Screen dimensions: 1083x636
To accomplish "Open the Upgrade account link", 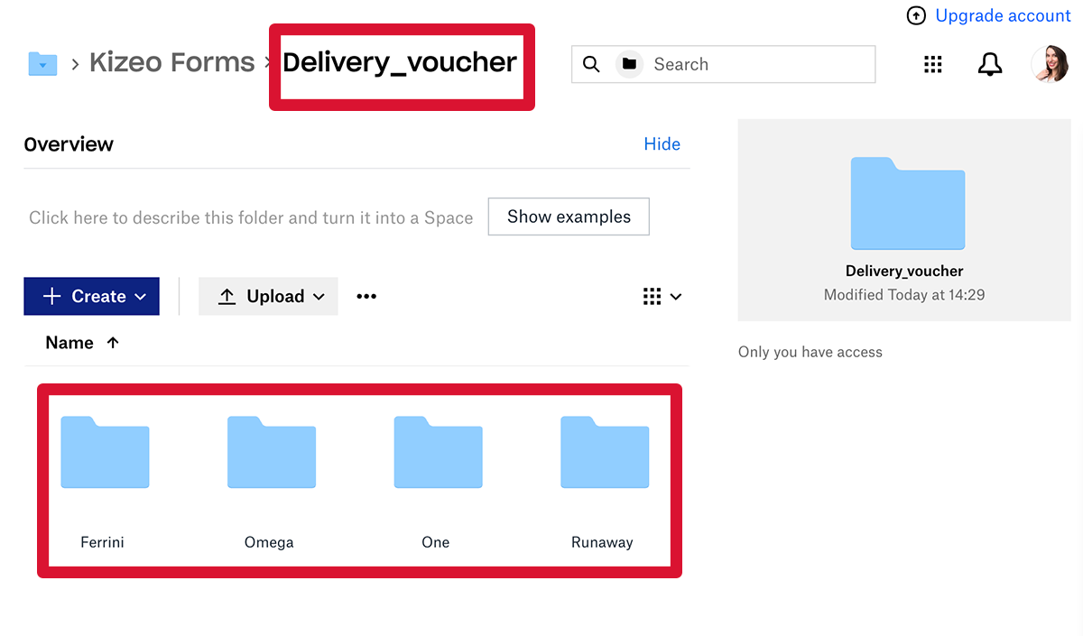I will 1003,15.
